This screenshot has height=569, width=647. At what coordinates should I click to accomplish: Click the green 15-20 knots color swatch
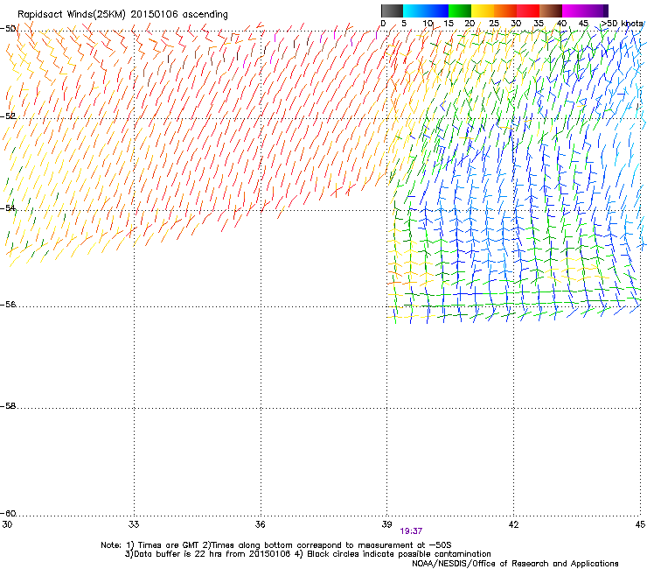(x=460, y=11)
